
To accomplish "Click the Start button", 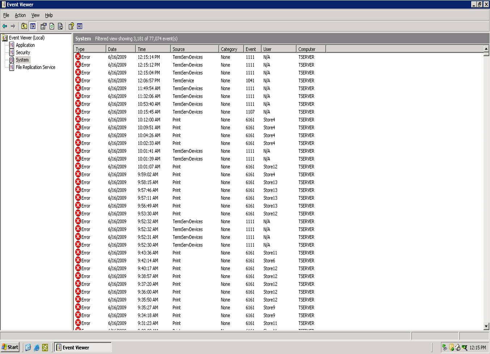I will coord(10,347).
